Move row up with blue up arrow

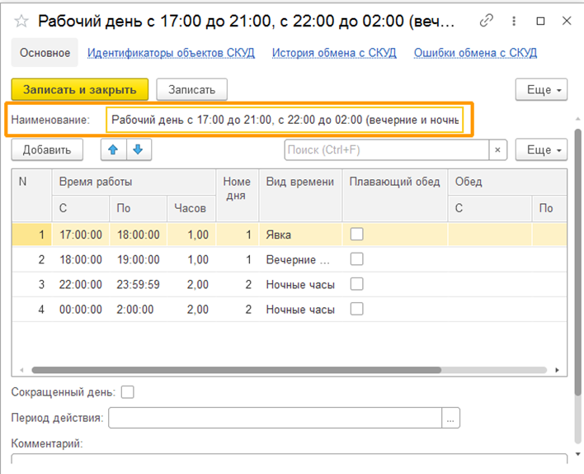click(113, 149)
